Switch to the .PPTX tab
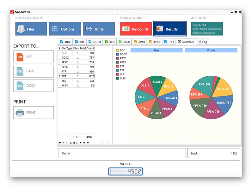 (x=139, y=42)
